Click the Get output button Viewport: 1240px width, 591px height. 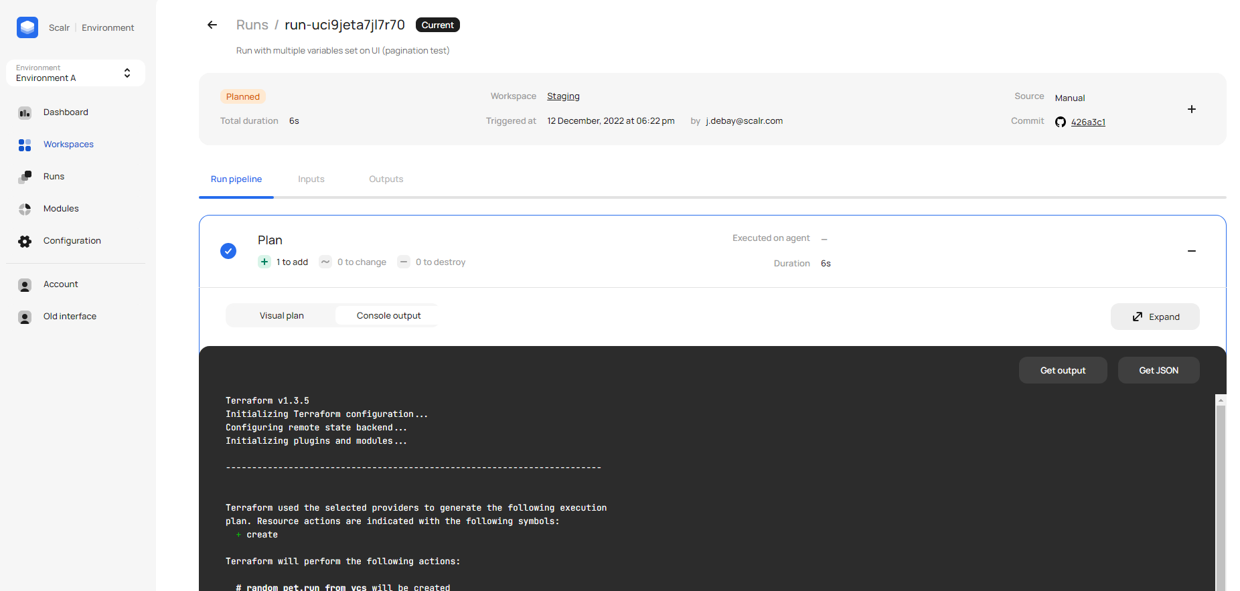1063,370
